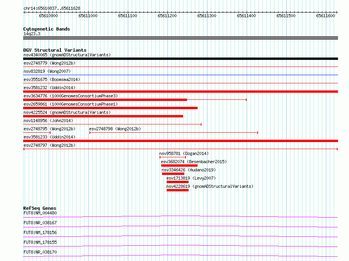Open esv3682074 (Besenbacher2015) variant

tap(194, 162)
